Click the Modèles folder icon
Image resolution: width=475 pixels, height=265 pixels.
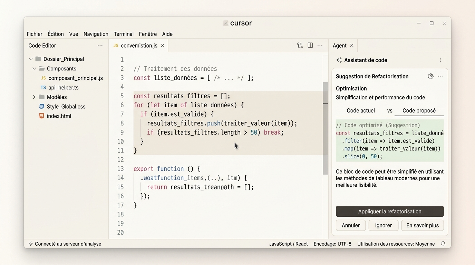tap(42, 97)
